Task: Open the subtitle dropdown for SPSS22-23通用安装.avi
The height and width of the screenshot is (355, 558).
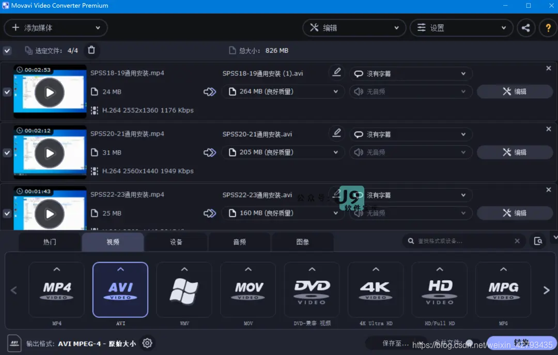Action: click(411, 195)
